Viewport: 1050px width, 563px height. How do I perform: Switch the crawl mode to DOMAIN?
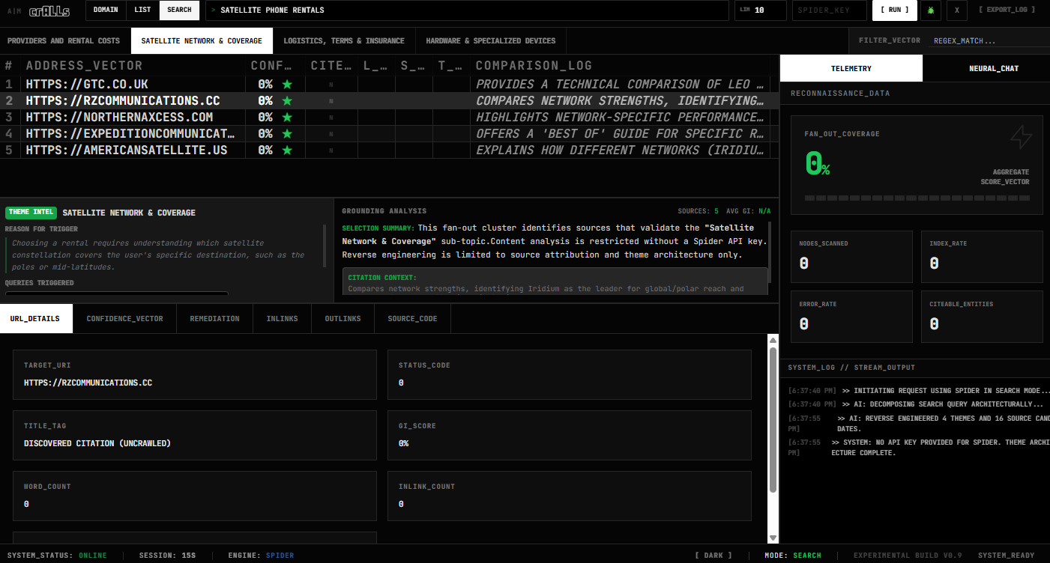pos(106,10)
